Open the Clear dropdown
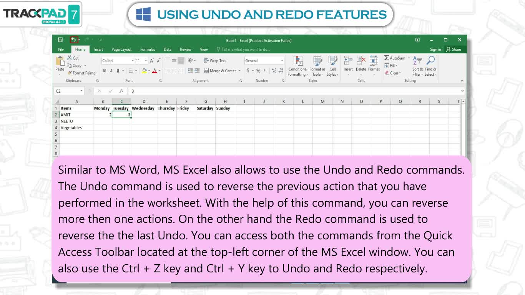Viewport: 525px width, 295px height. pos(392,73)
